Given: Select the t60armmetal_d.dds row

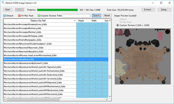Looking at the screenshot, I should click(x=56, y=94).
